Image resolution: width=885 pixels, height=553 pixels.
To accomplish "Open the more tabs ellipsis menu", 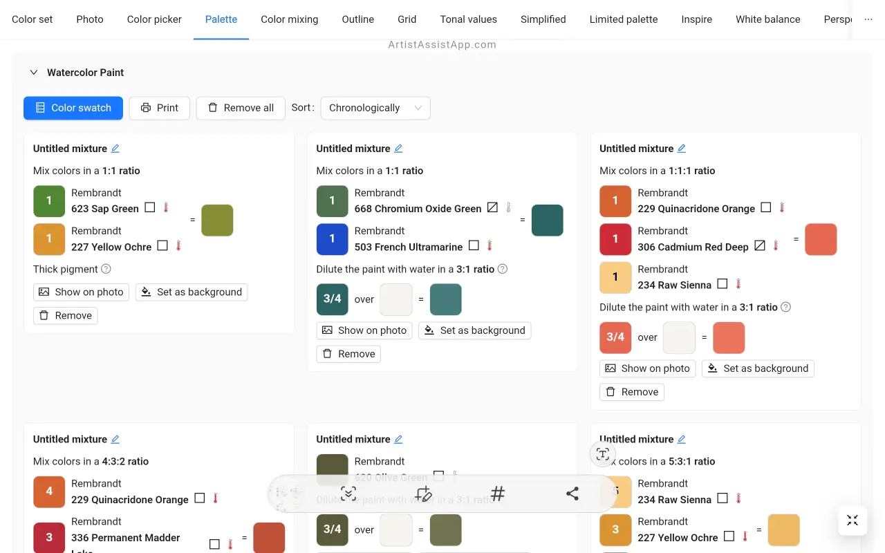I will pos(868,19).
